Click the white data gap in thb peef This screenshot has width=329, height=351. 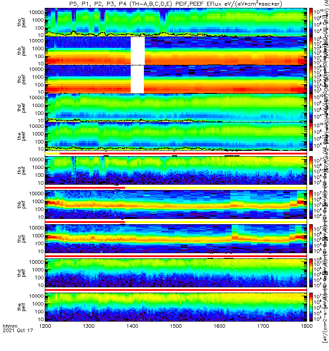pos(138,50)
